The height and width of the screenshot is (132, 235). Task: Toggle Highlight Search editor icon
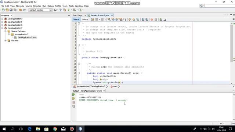121,19
